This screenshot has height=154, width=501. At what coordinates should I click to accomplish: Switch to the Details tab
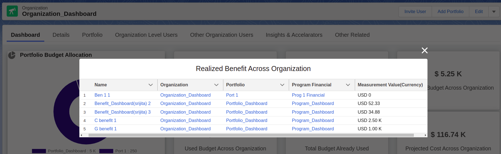[61, 35]
